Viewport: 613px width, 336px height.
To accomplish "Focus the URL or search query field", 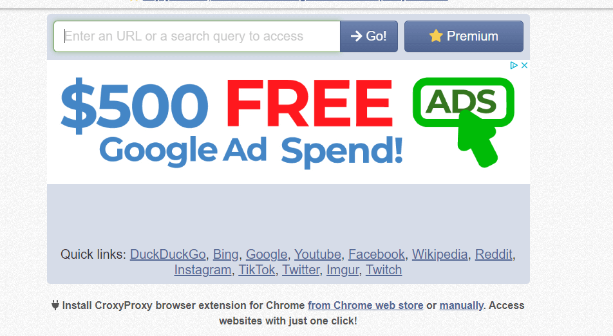I will [197, 36].
